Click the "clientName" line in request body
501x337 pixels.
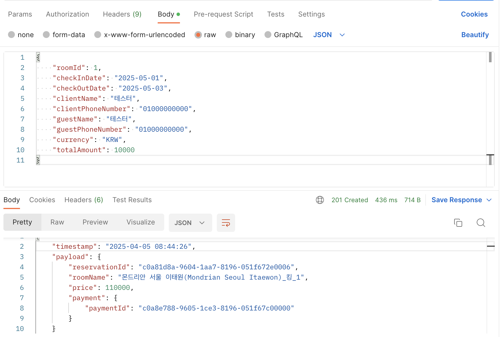96,99
